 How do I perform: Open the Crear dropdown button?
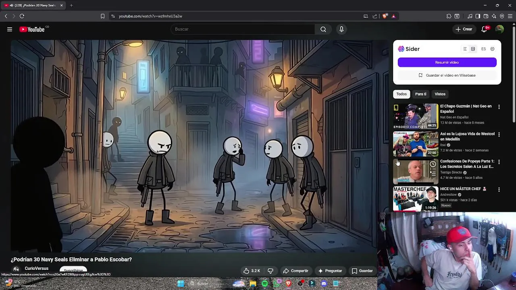coord(464,29)
